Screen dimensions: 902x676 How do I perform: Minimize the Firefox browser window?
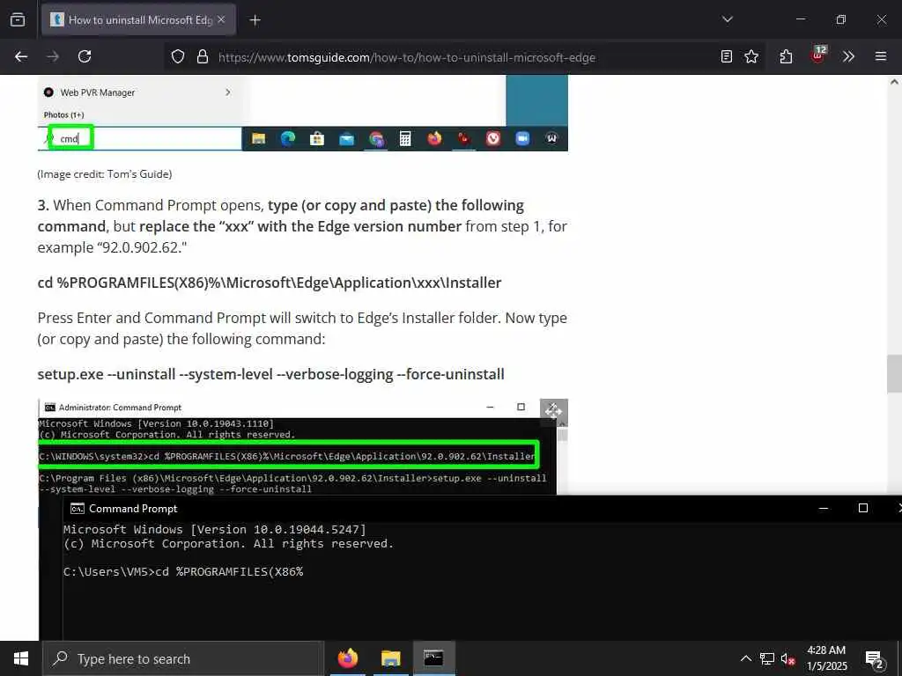tap(800, 19)
